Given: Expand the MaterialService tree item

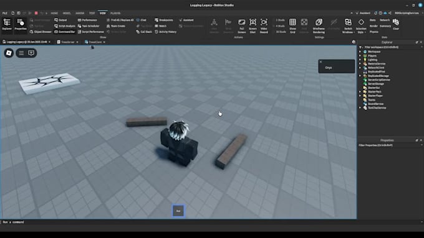Looking at the screenshot, I should point(360,63).
